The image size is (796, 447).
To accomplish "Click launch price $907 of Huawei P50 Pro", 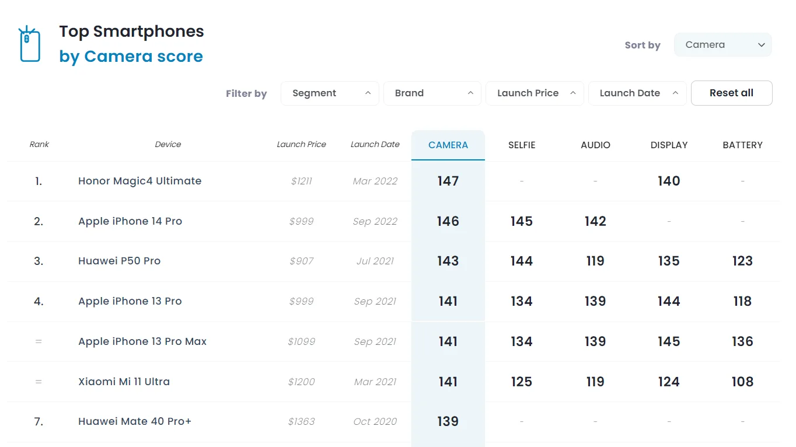I will pos(301,261).
